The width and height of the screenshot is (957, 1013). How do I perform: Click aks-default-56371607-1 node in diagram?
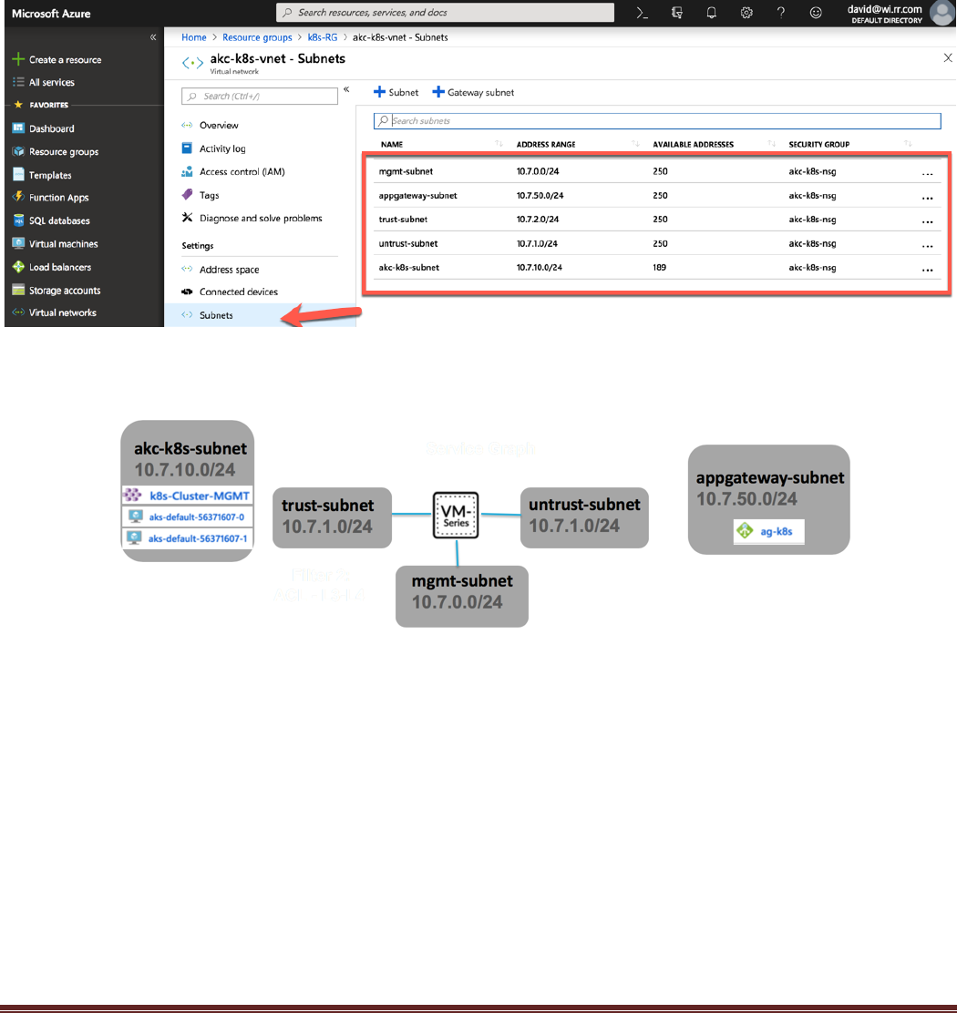(x=188, y=538)
